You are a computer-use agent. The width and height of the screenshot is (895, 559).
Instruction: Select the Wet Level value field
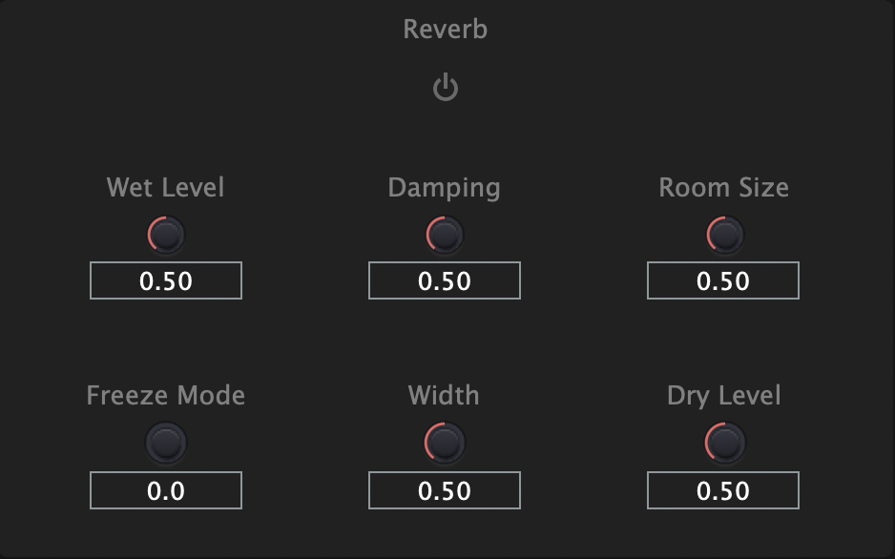166,281
